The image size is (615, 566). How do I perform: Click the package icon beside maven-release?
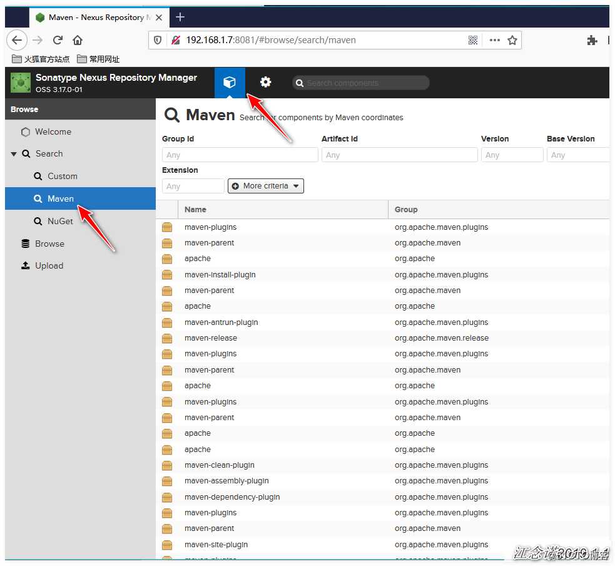(x=167, y=338)
